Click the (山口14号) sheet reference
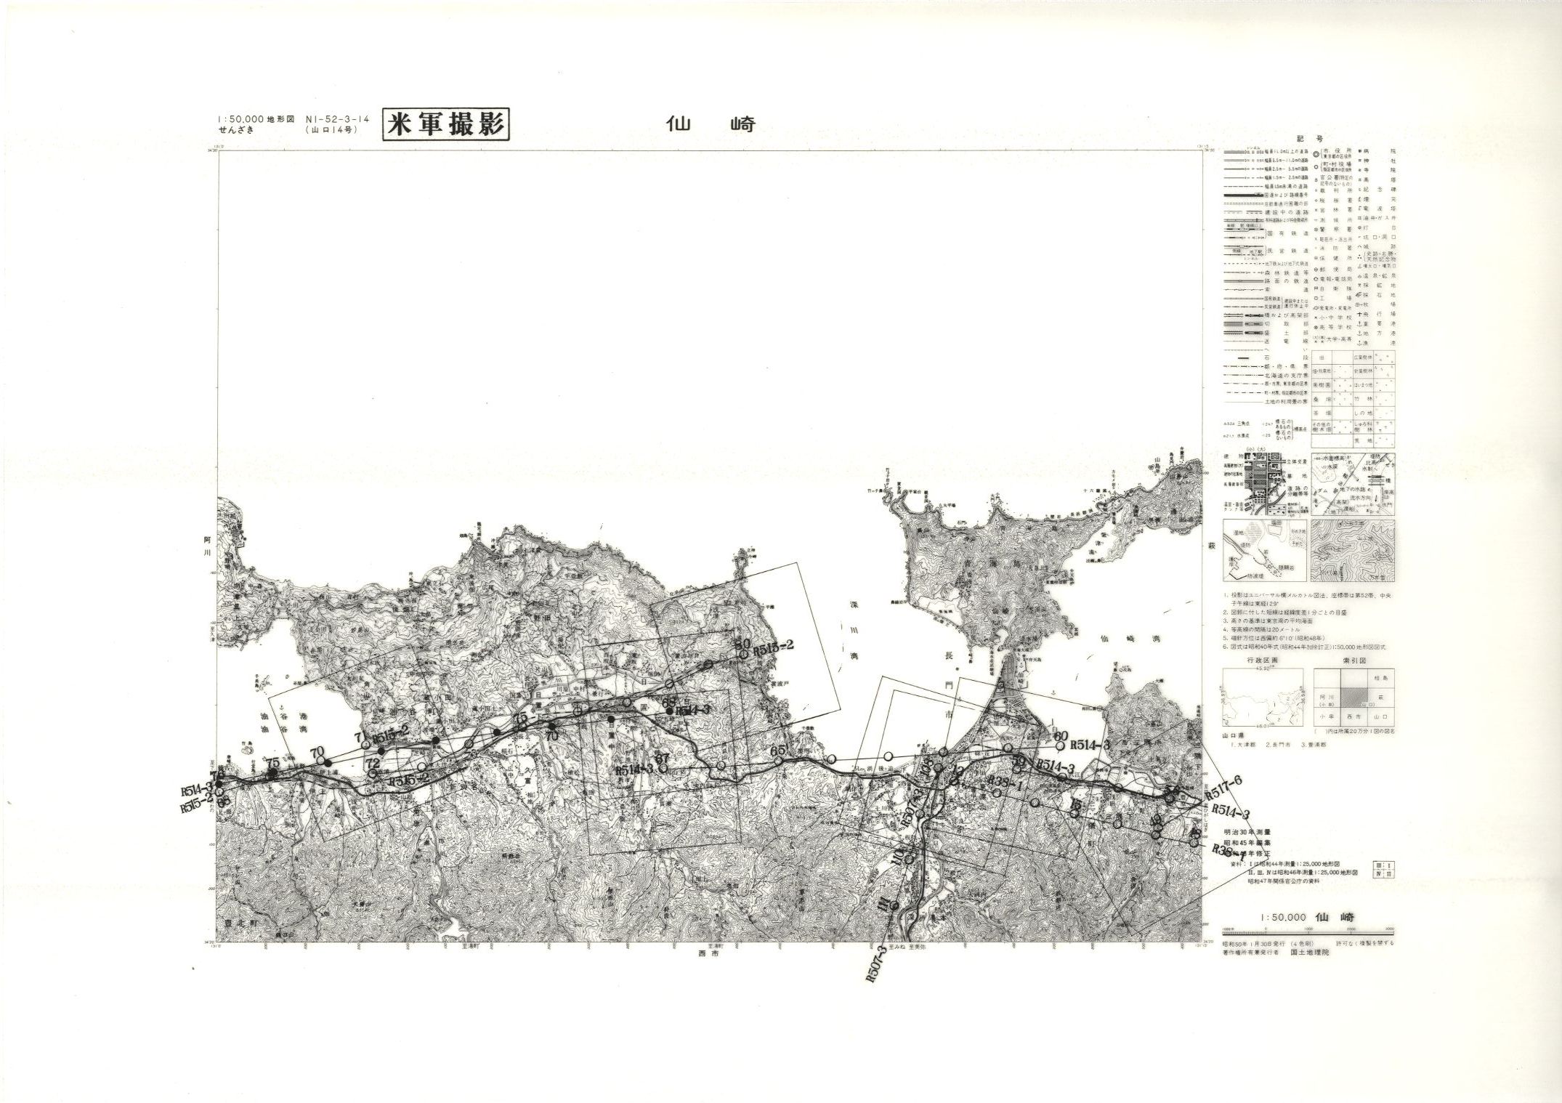 (332, 130)
